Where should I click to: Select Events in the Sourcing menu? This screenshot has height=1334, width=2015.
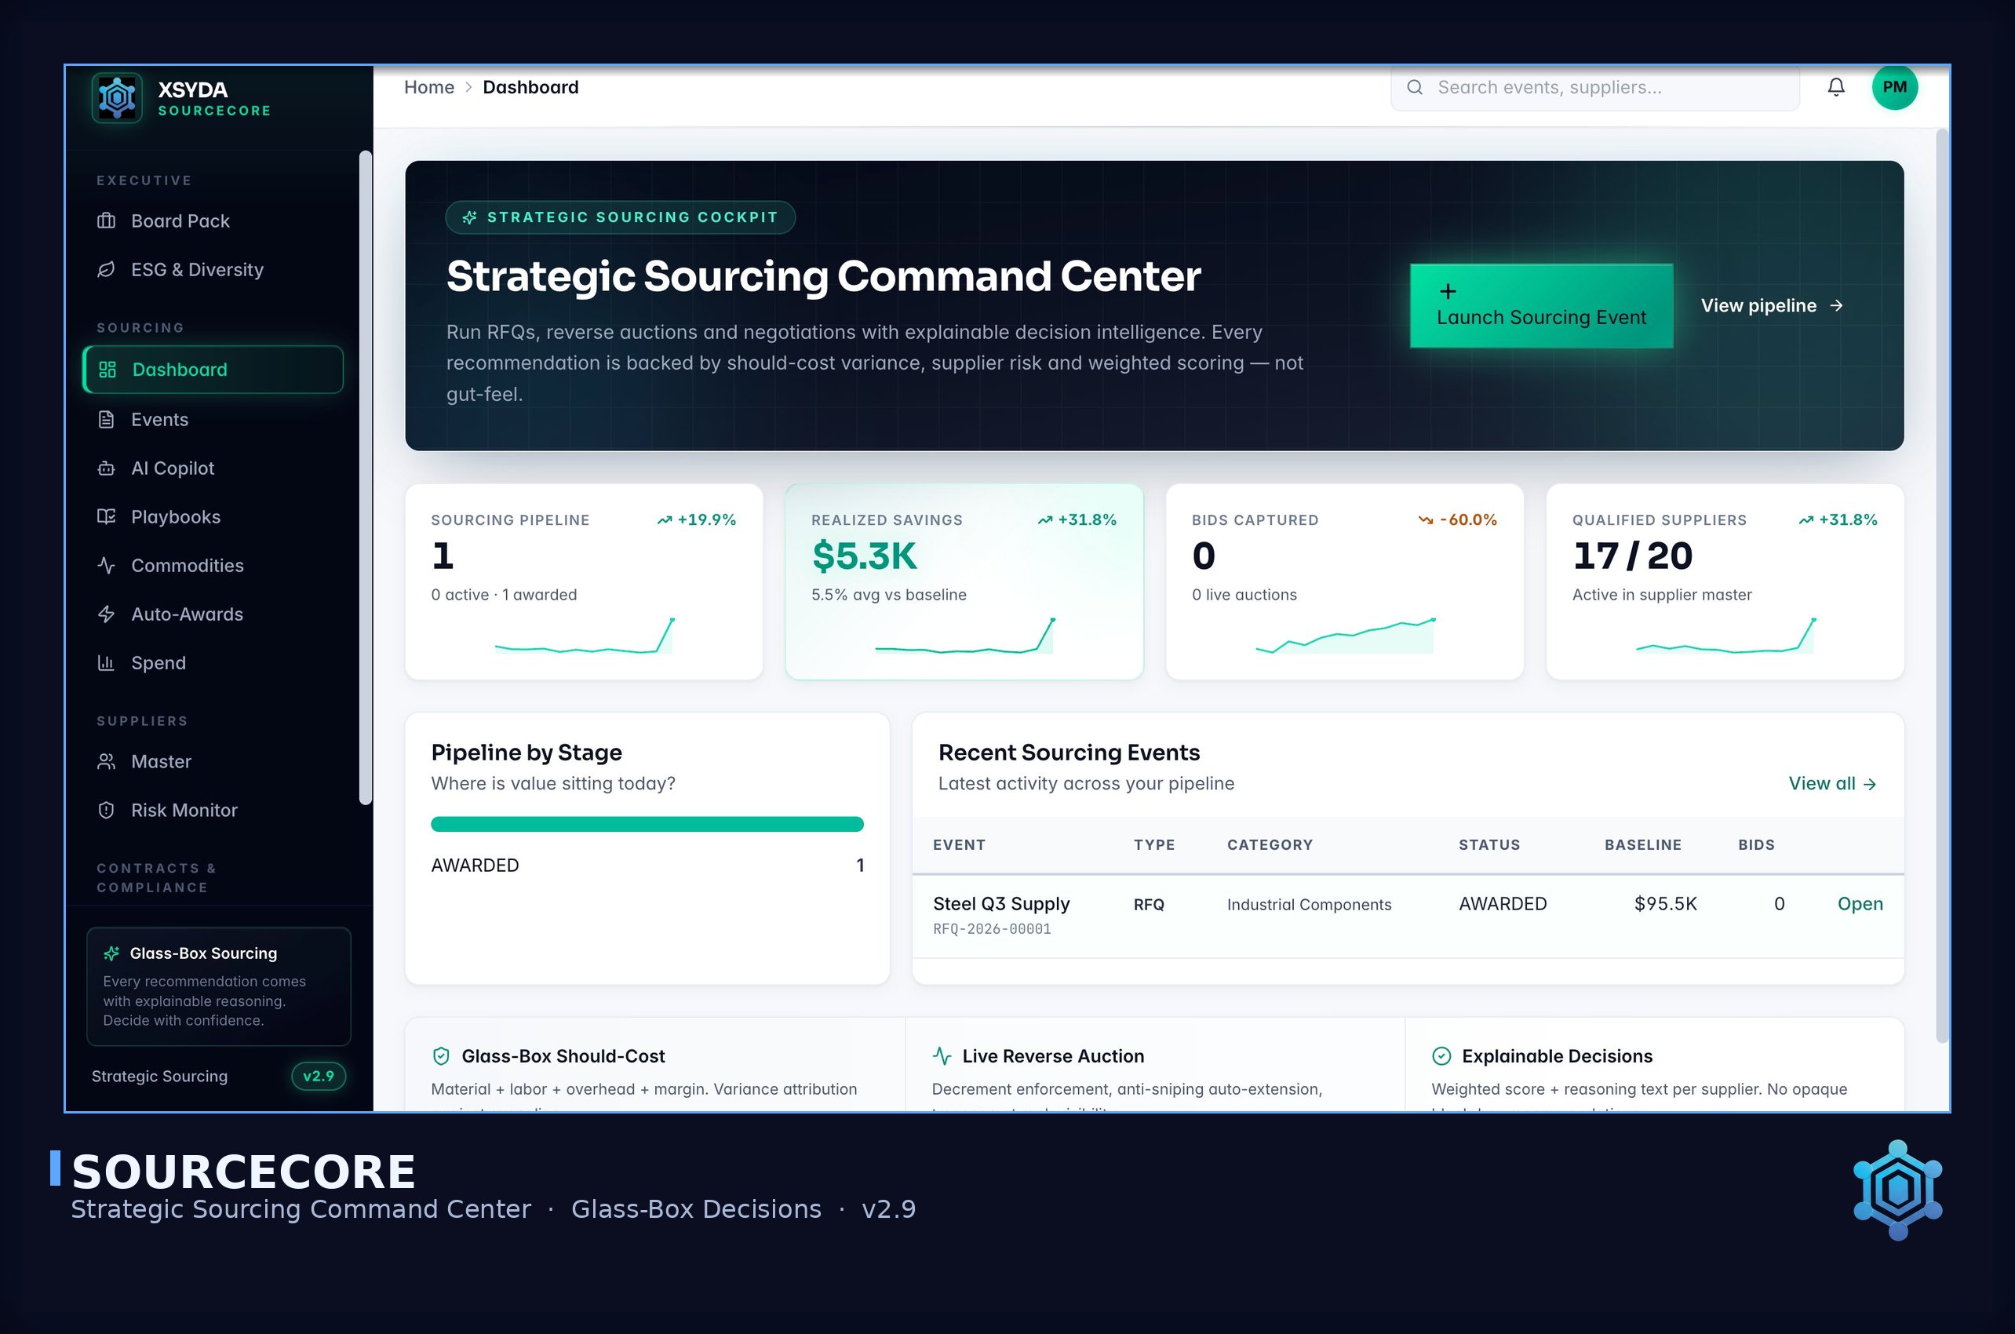pyautogui.click(x=213, y=420)
